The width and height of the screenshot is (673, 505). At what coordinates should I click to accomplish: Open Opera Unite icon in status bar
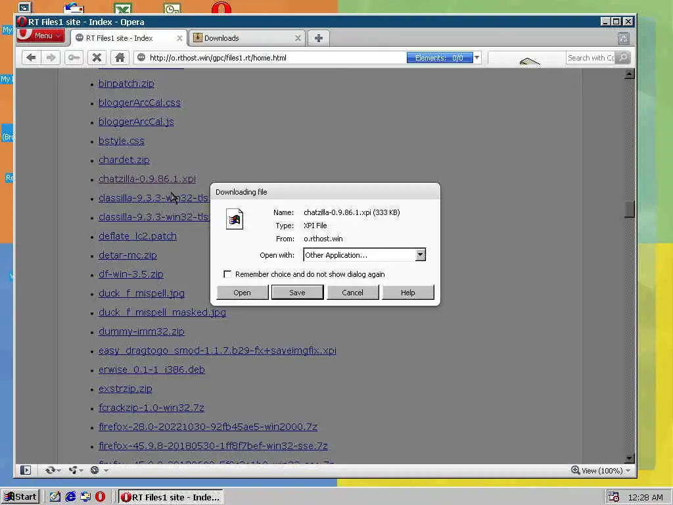[73, 470]
